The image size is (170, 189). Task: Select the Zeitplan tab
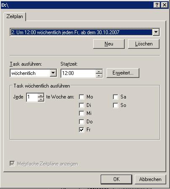(15, 16)
